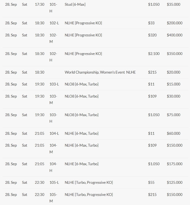
Task: Click the $2.100 buy-in for event 102-H
Action: pyautogui.click(x=154, y=54)
